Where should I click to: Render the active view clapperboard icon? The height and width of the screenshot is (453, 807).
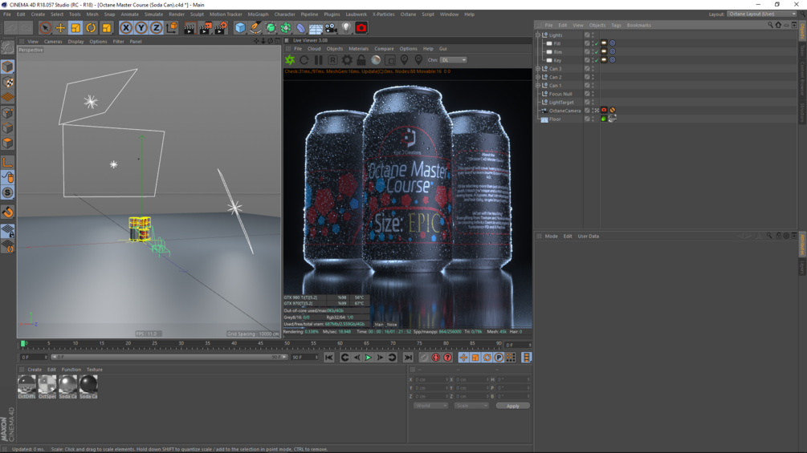(190, 28)
